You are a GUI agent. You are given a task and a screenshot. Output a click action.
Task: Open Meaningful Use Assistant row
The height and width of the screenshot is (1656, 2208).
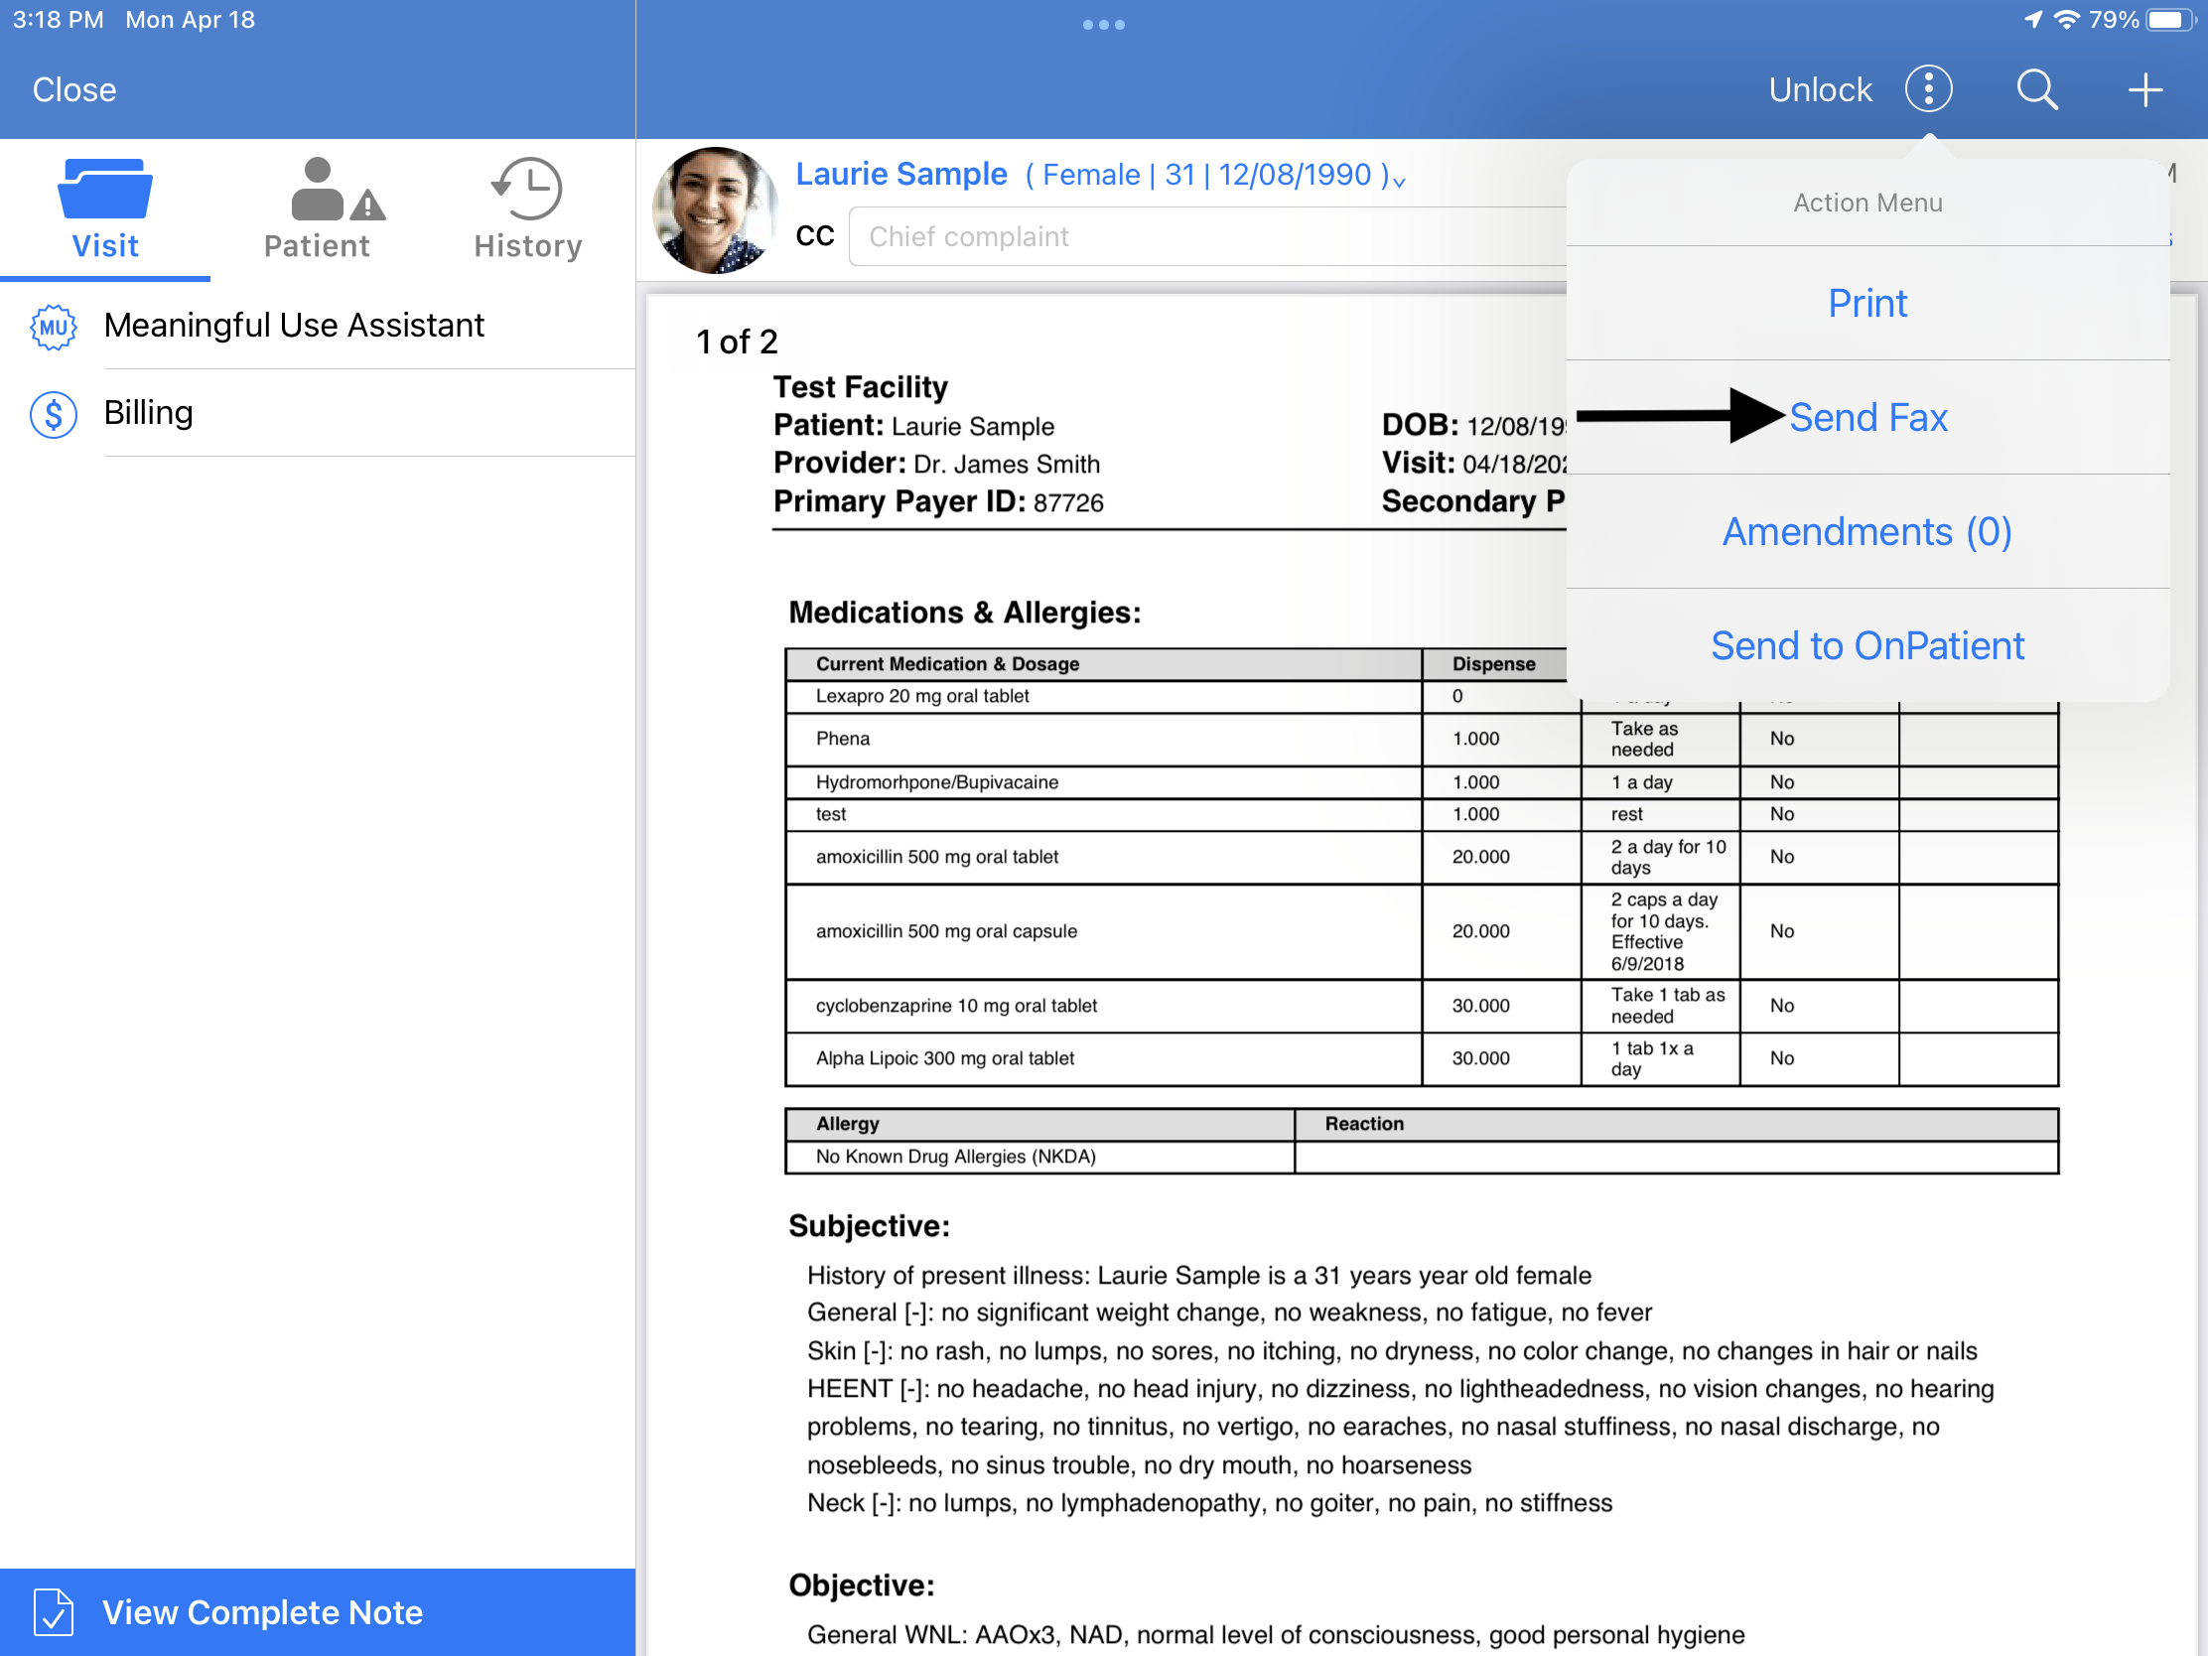[318, 326]
